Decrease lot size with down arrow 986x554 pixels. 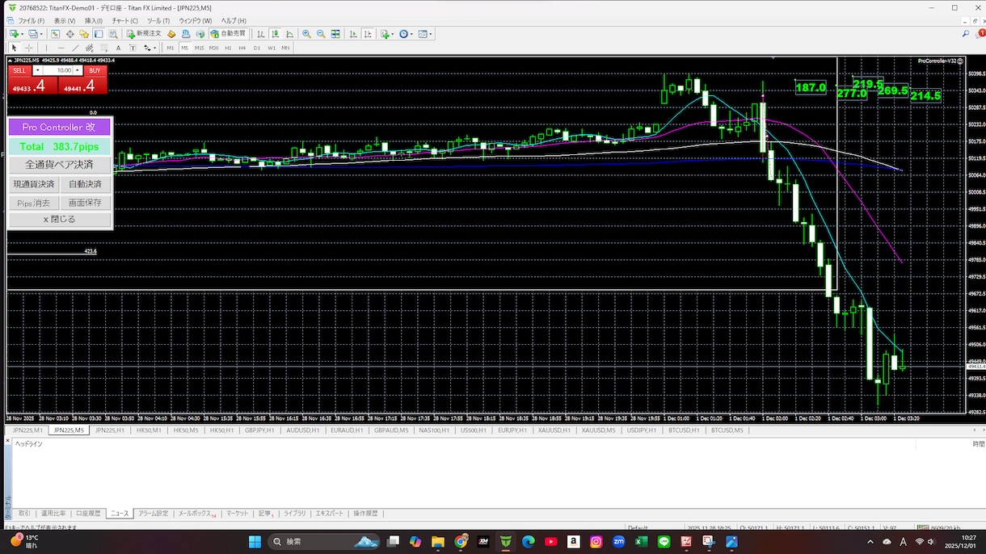tap(37, 71)
